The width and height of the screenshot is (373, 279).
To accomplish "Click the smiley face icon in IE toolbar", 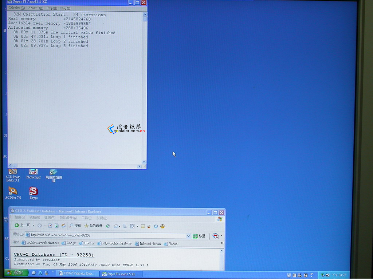I will pos(162,226).
